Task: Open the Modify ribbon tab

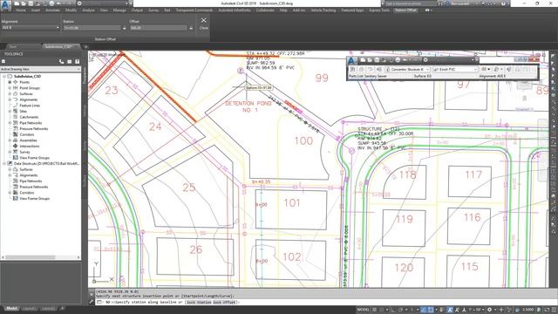Action: [x=71, y=10]
